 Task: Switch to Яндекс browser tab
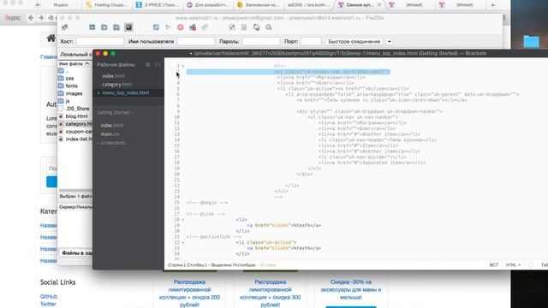[57, 5]
